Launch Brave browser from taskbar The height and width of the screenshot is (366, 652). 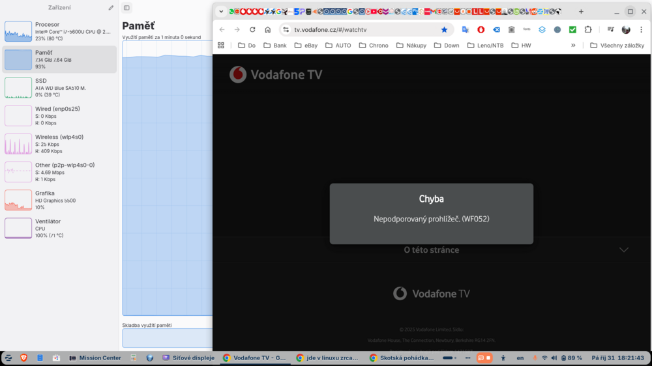coord(24,358)
